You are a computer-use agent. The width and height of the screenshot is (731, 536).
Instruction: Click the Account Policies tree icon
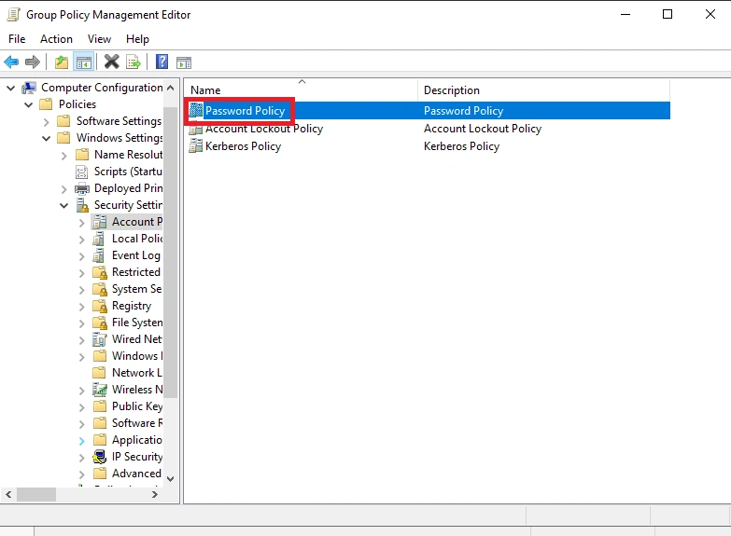point(99,222)
